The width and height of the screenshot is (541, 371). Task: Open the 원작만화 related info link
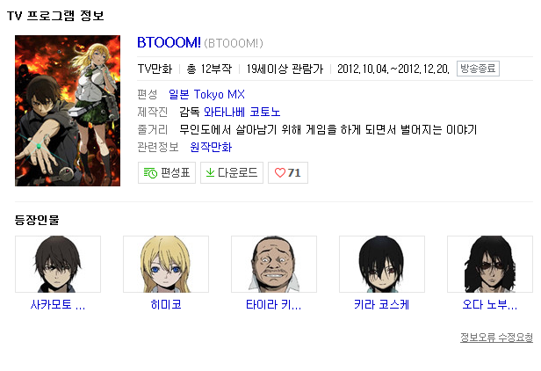click(x=211, y=147)
